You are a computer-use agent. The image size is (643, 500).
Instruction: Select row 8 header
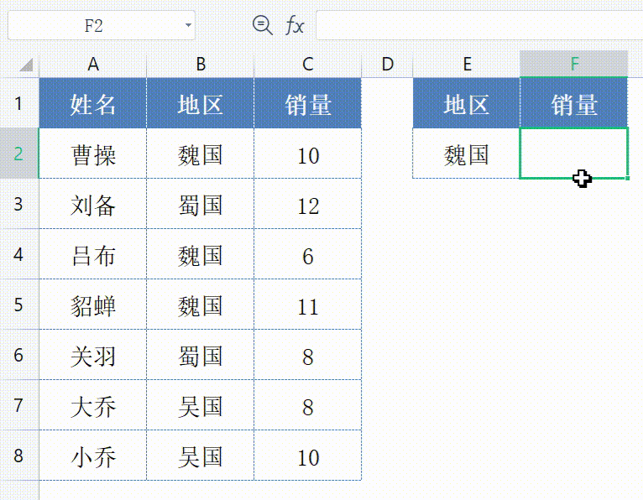pos(18,456)
